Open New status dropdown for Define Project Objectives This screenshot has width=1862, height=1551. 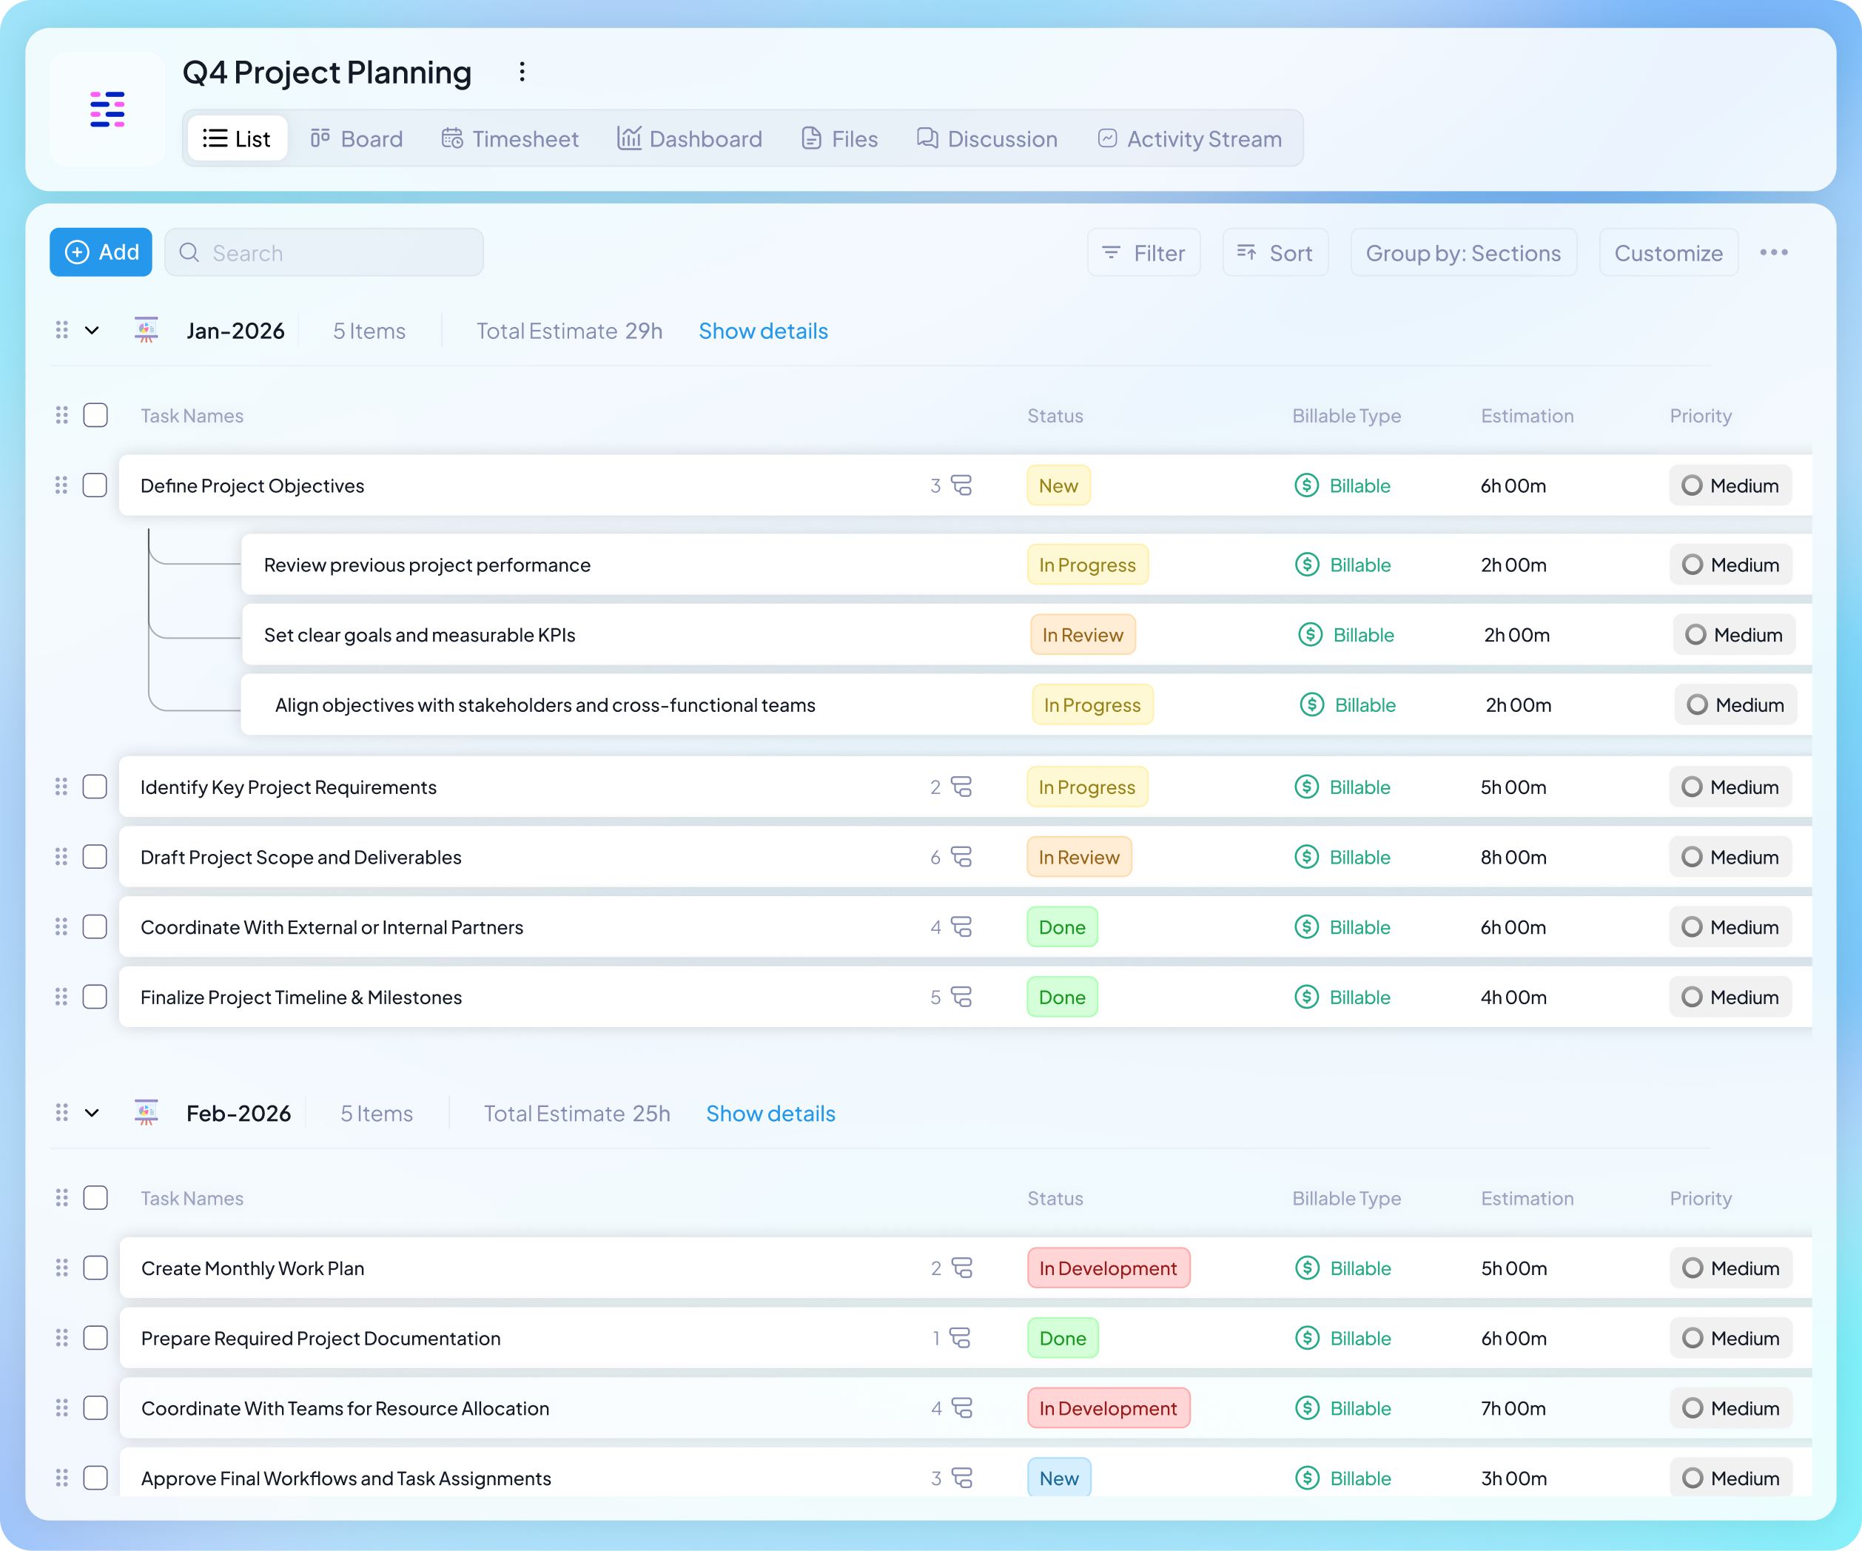tap(1058, 485)
